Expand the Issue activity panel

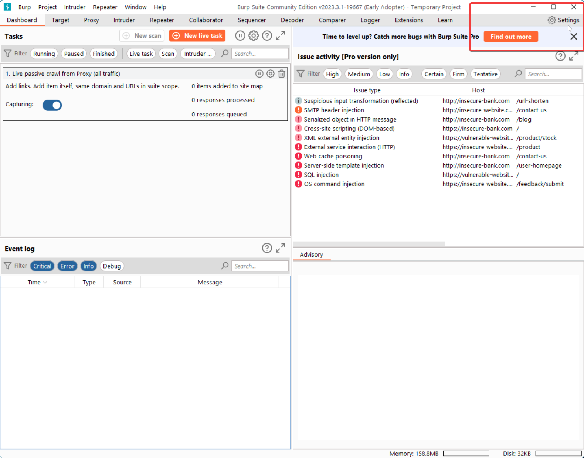(574, 57)
